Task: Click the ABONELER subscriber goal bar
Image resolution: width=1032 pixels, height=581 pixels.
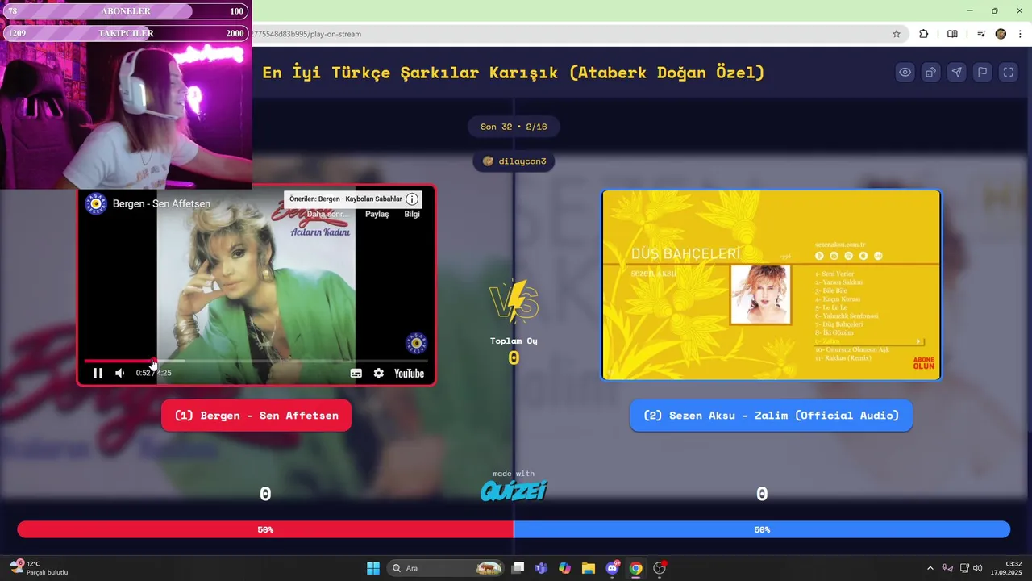Action: (127, 11)
